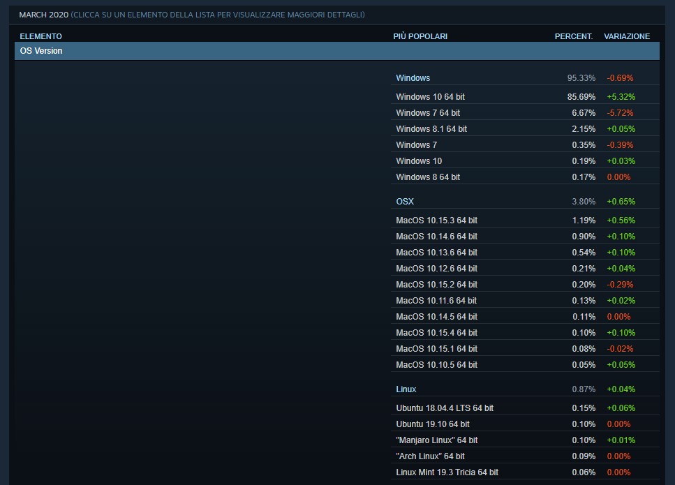The height and width of the screenshot is (485, 675).
Task: Select MacOS 10.14.5 64 bit
Action: (x=525, y=316)
